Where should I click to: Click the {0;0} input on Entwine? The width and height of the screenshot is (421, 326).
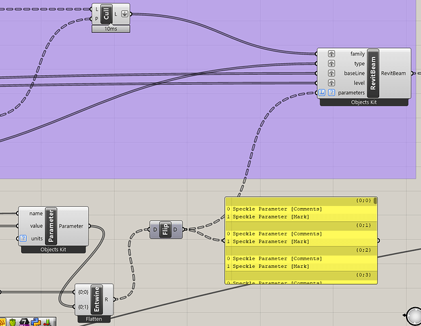tap(83, 292)
